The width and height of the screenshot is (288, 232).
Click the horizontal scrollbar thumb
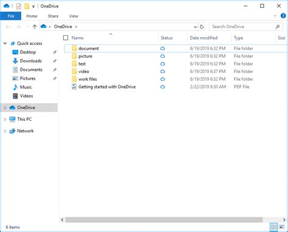(164, 220)
